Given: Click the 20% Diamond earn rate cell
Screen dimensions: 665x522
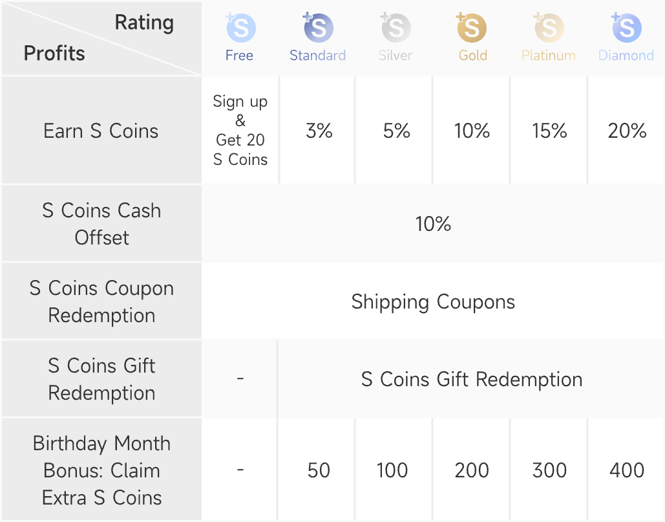Looking at the screenshot, I should pyautogui.click(x=627, y=131).
